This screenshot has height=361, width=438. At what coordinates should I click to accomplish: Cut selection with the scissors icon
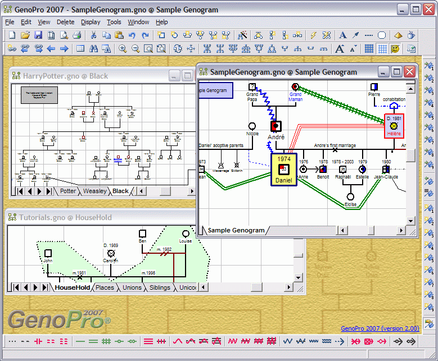[x=93, y=35]
